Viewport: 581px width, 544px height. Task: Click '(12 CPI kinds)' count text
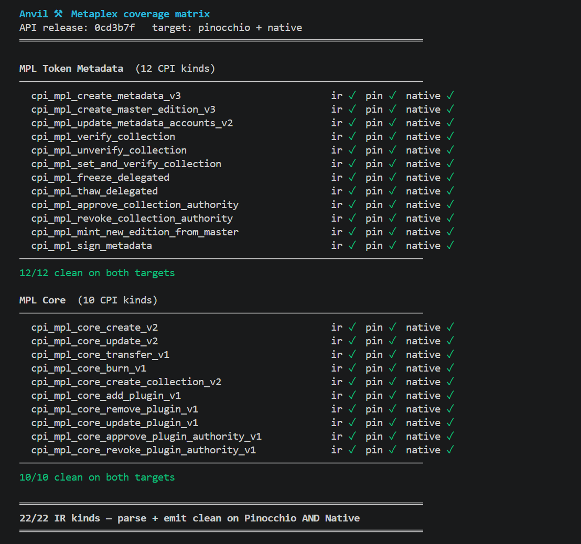click(175, 69)
